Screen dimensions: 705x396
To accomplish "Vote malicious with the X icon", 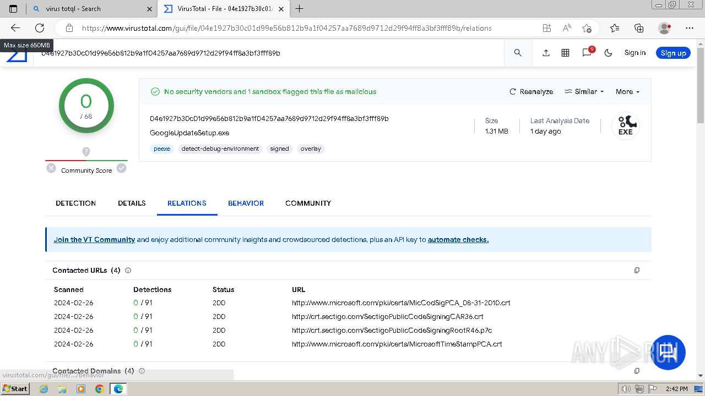I will tap(51, 168).
